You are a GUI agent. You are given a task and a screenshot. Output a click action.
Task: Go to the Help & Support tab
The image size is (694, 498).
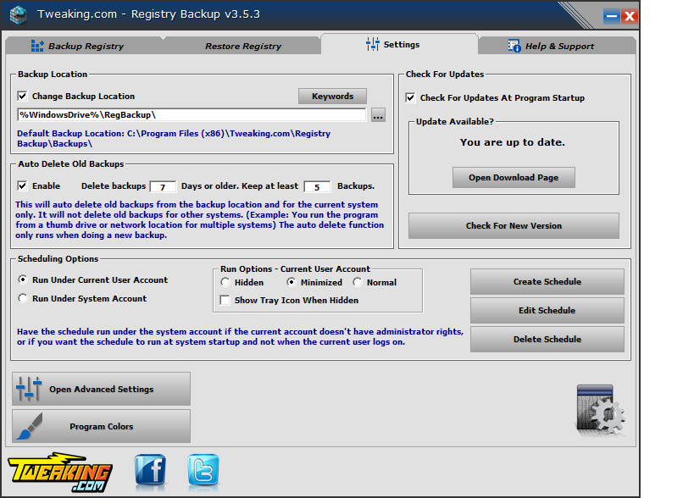tap(551, 46)
